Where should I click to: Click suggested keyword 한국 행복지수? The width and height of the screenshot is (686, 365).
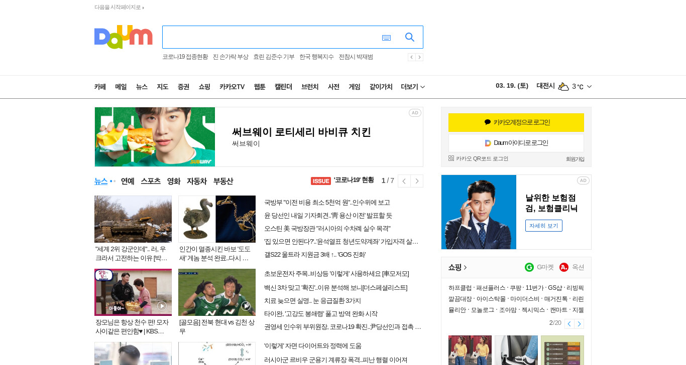click(x=316, y=57)
